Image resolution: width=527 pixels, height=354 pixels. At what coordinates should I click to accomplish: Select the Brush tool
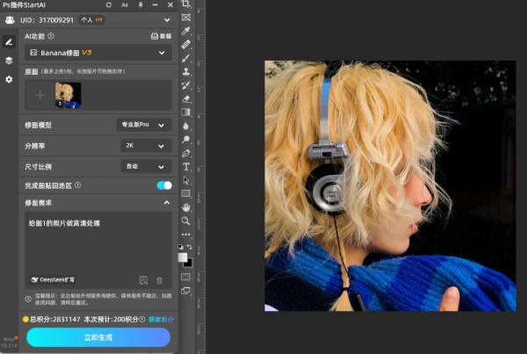[186, 57]
